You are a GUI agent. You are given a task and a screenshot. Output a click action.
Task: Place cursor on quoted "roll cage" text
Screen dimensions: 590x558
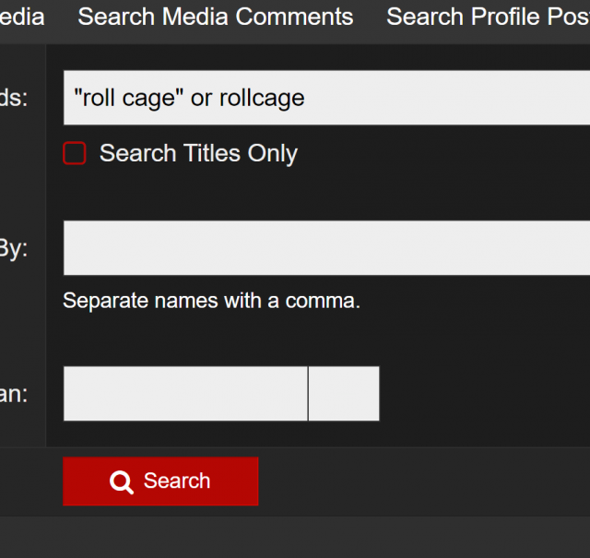tap(129, 98)
